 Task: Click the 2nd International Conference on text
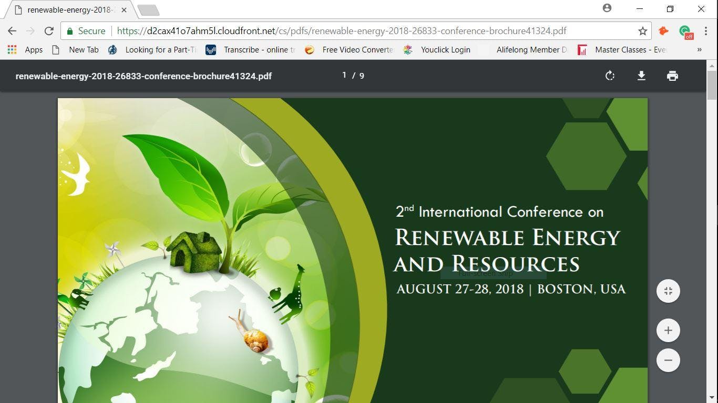tap(499, 211)
